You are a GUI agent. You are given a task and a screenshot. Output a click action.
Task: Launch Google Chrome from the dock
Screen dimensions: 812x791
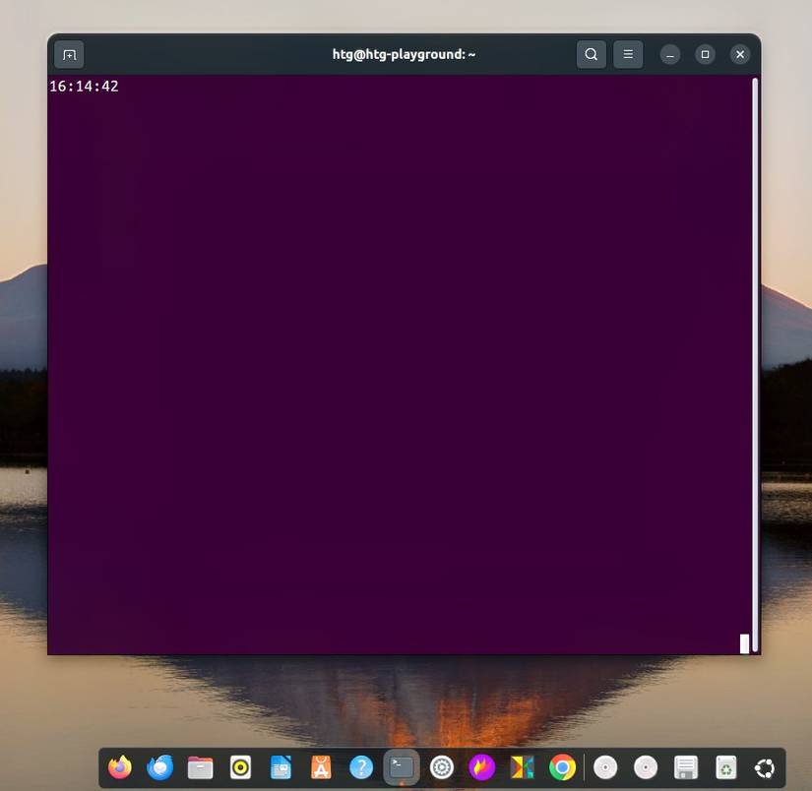[x=562, y=767]
